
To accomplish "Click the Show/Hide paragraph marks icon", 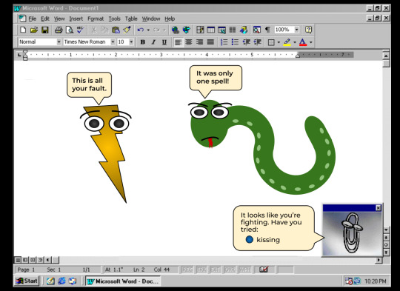I will click(267, 30).
